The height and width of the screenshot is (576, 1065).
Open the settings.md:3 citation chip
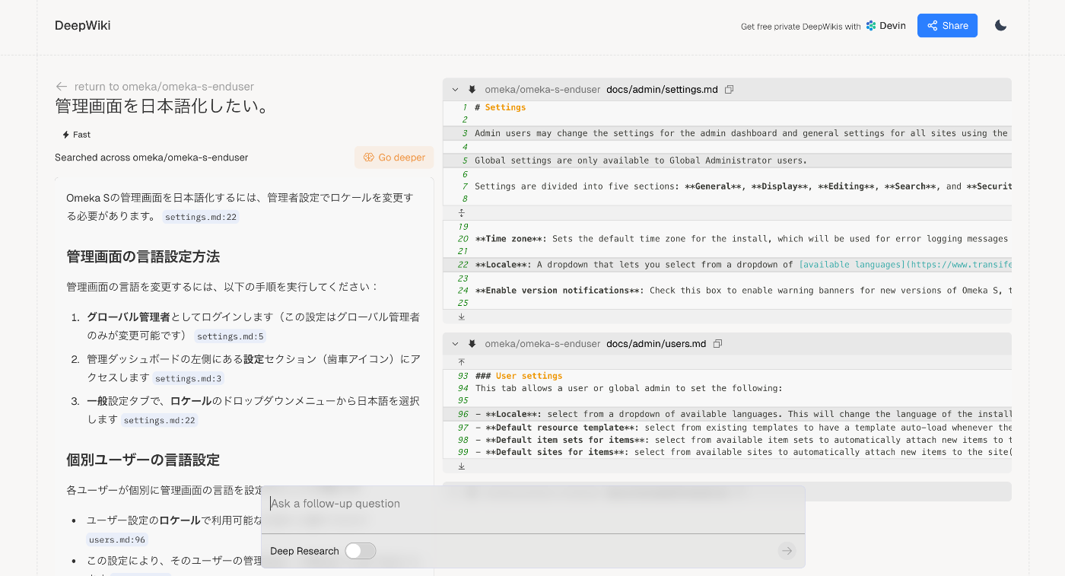pyautogui.click(x=188, y=378)
